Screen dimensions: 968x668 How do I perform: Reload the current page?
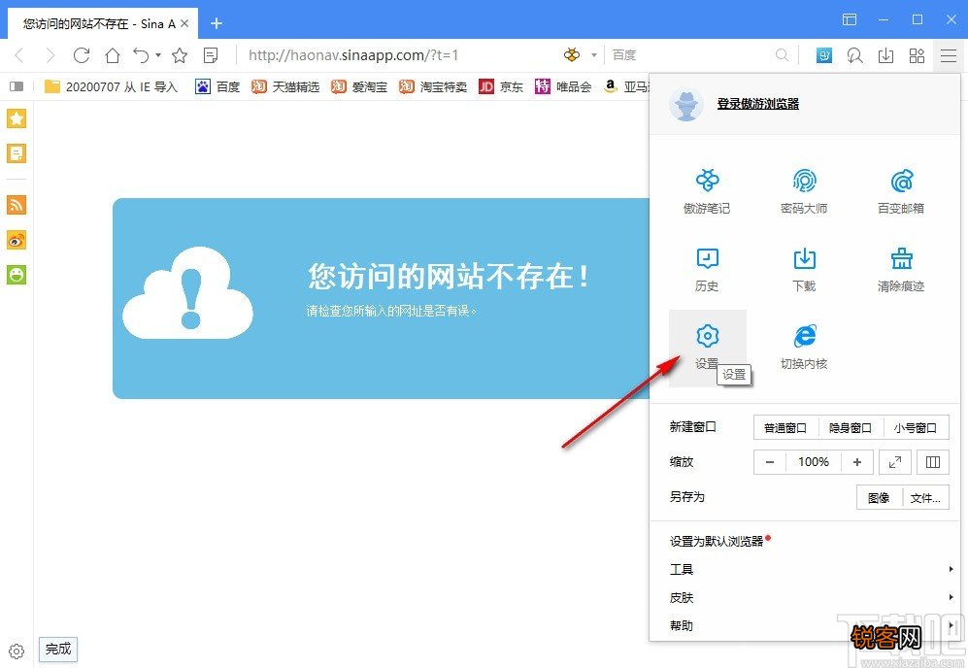82,55
